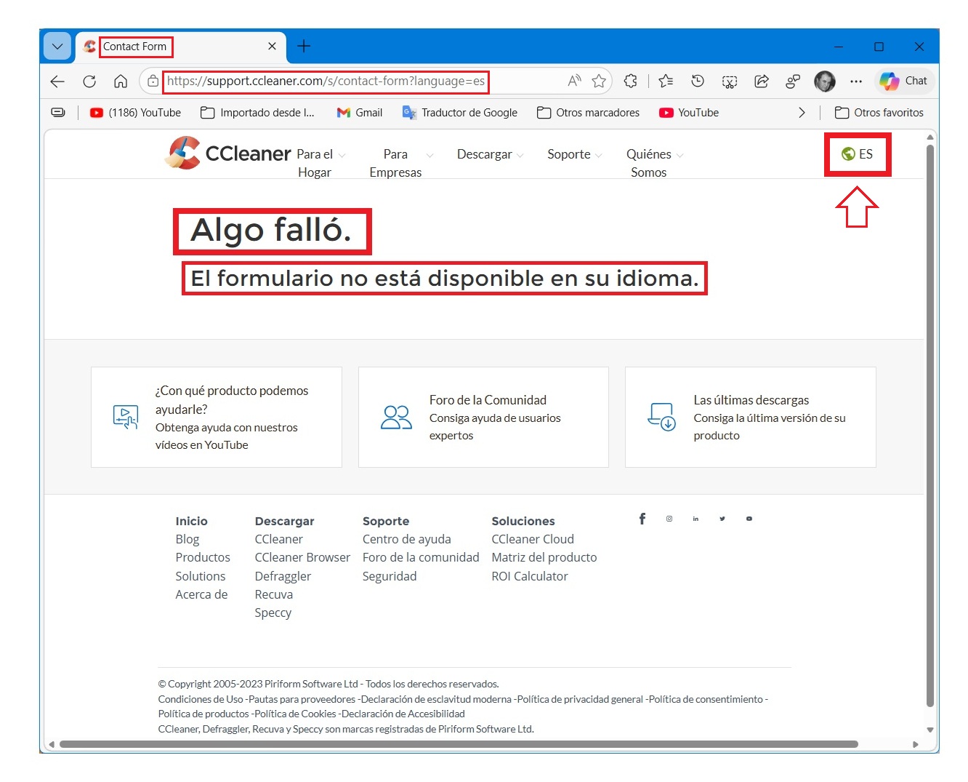Click the horizontal scrollbar at page bottom
This screenshot has height=782, width=968.
click(x=458, y=744)
